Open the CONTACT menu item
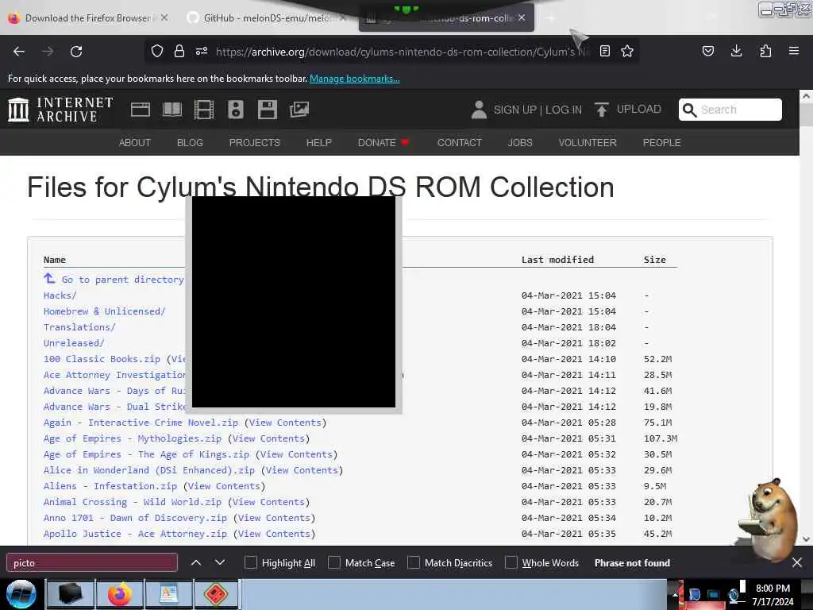Viewport: 813px width, 610px height. coord(460,143)
